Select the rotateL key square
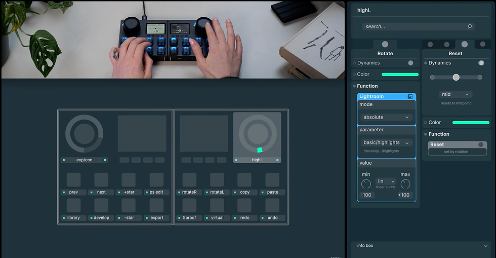Image resolution: width=496 pixels, height=258 pixels. (217, 180)
